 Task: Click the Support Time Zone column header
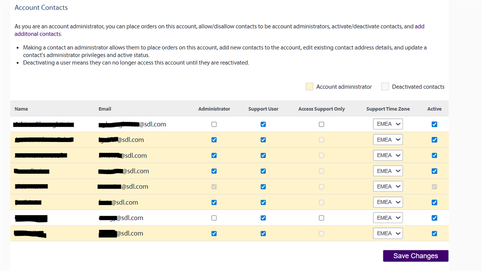388,109
